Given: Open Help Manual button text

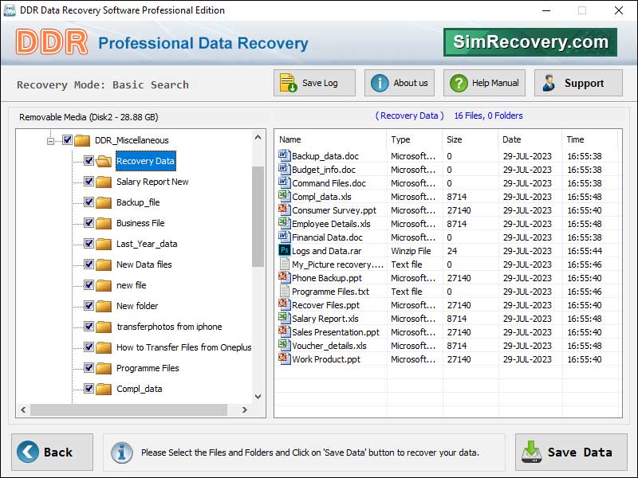Looking at the screenshot, I should (x=495, y=83).
